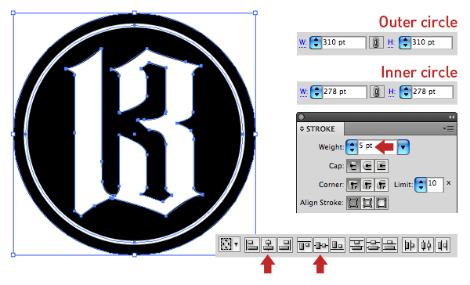
Task: Click Inner circle height stepper
Action: 406,92
